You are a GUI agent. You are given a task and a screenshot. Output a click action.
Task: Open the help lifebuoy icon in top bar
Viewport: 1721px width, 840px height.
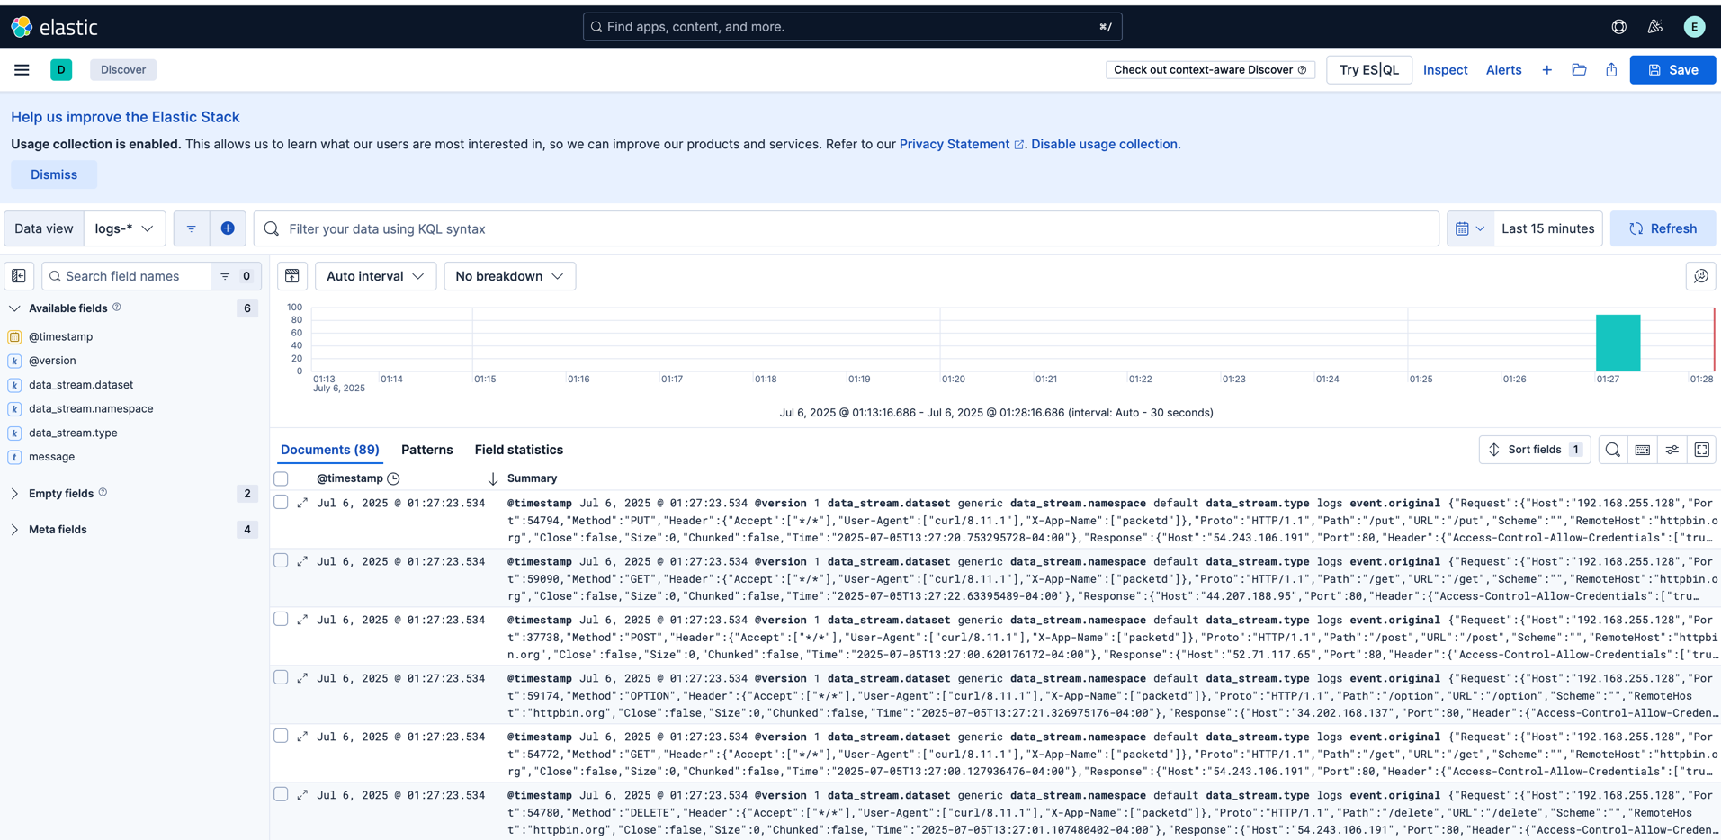coord(1618,26)
